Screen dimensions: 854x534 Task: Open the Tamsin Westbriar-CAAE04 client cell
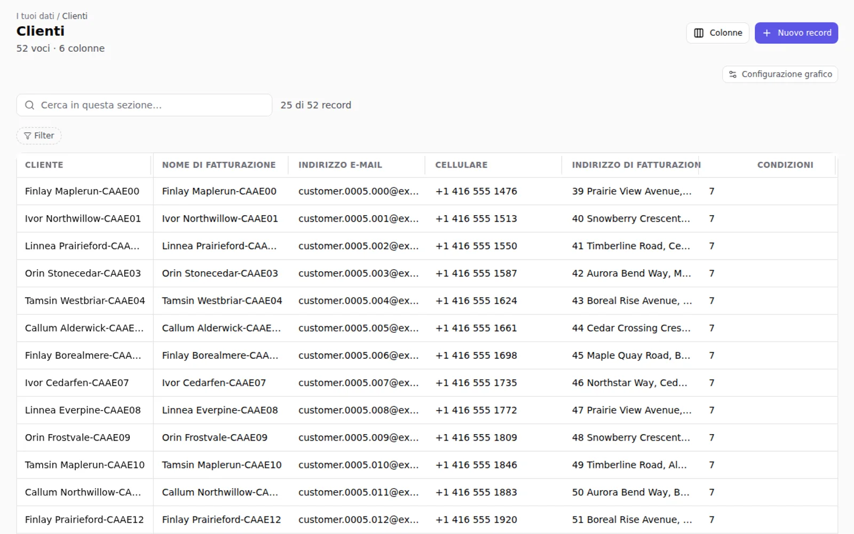(85, 301)
